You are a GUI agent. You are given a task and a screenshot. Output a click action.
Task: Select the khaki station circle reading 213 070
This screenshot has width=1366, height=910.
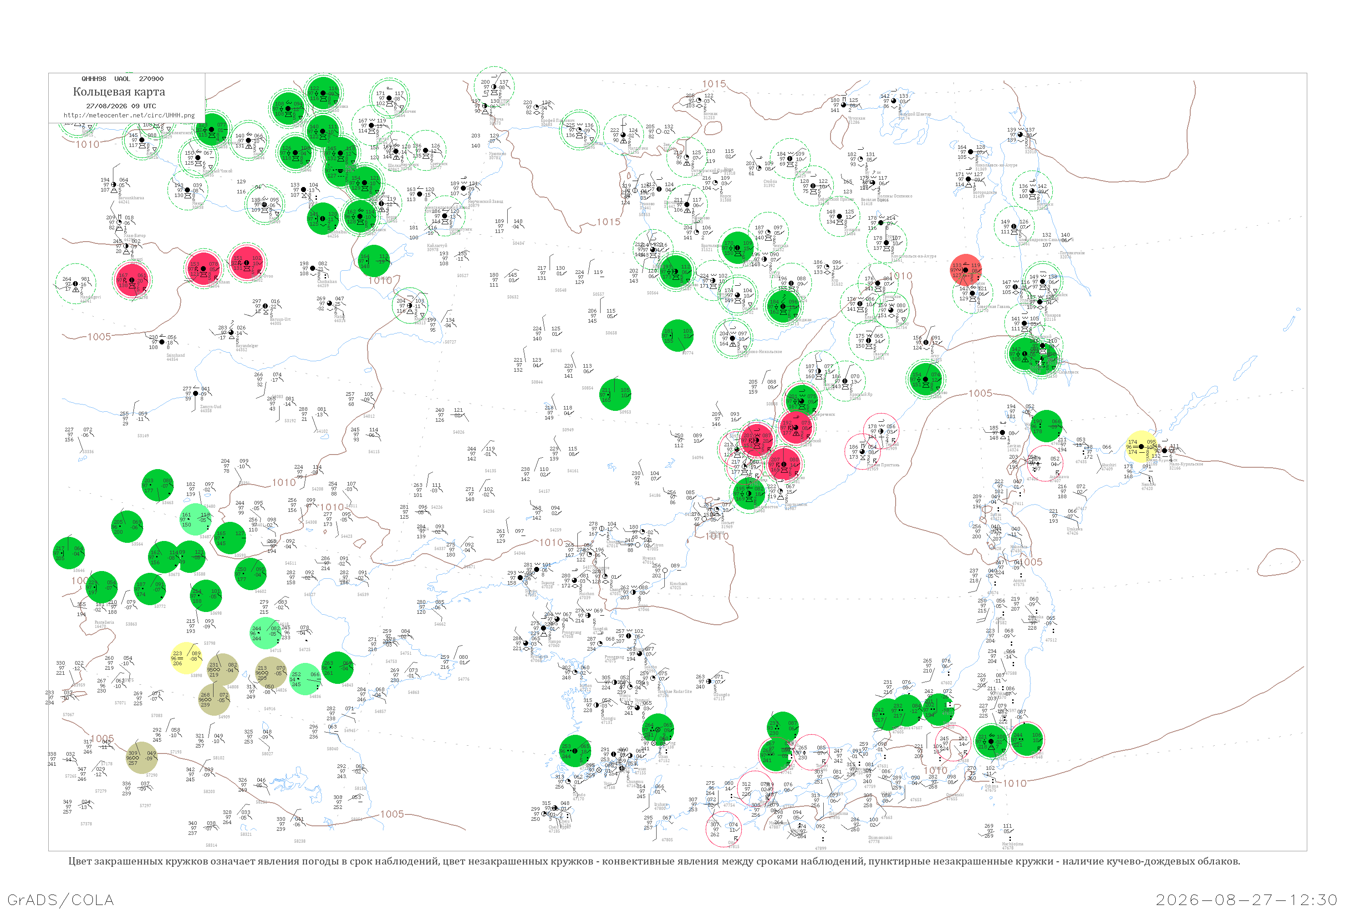tap(271, 672)
